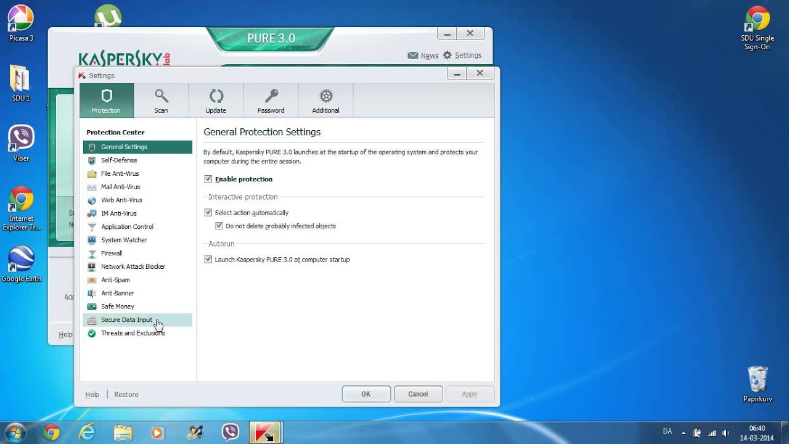Select General Settings in Protection Center
The width and height of the screenshot is (789, 444).
pyautogui.click(x=137, y=147)
